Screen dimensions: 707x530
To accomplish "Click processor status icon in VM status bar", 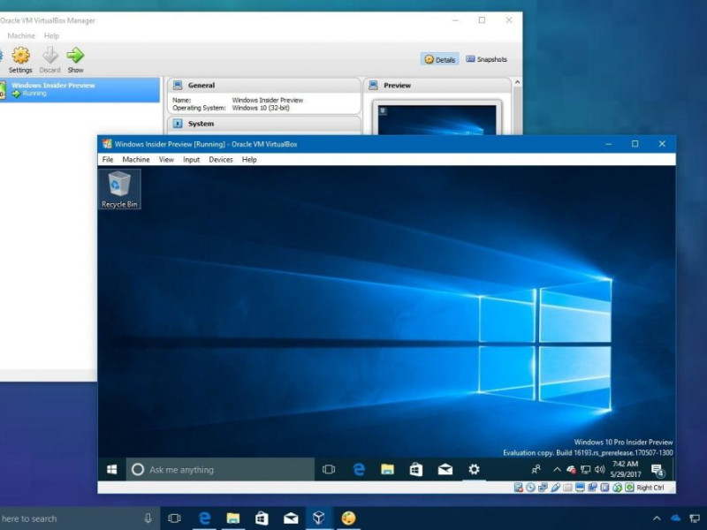I will 604,488.
